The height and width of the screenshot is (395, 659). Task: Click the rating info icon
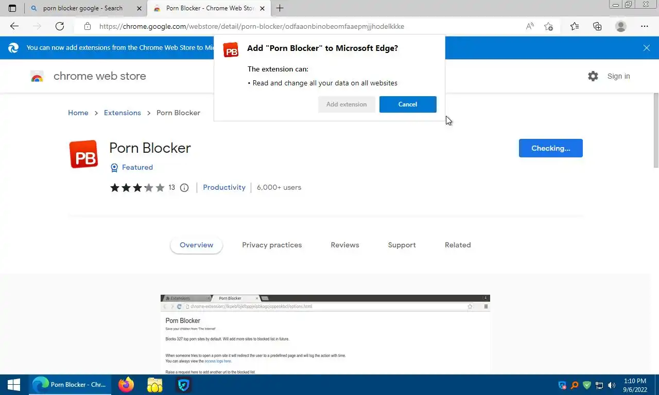click(x=184, y=188)
